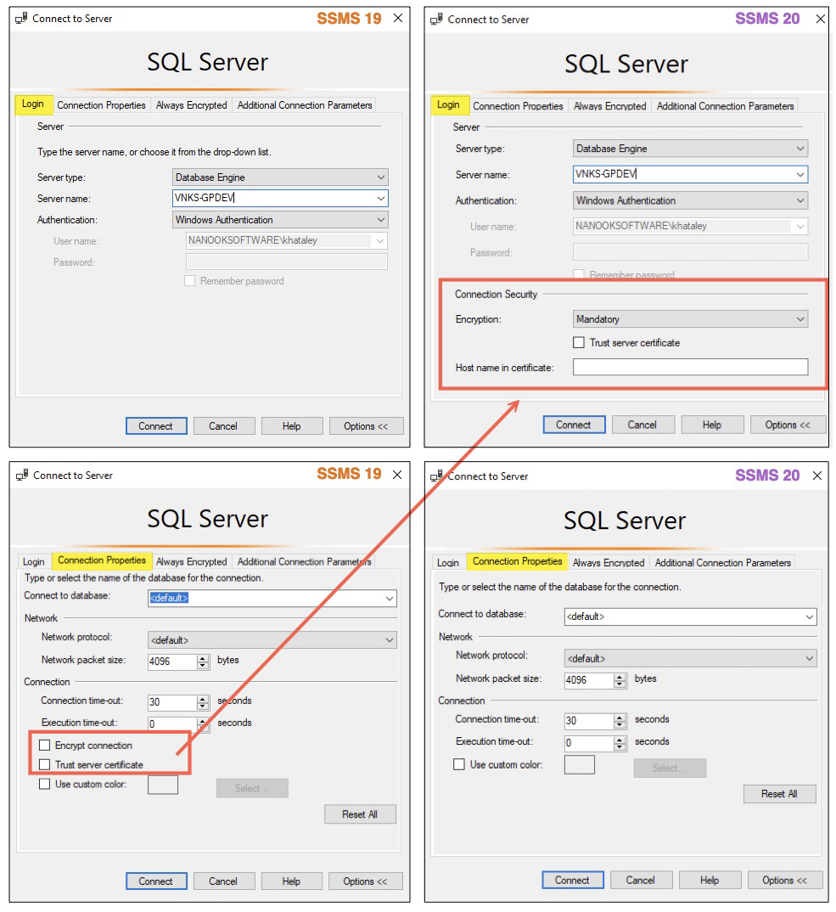Close the SSMS 19 Login dialog

[x=398, y=18]
